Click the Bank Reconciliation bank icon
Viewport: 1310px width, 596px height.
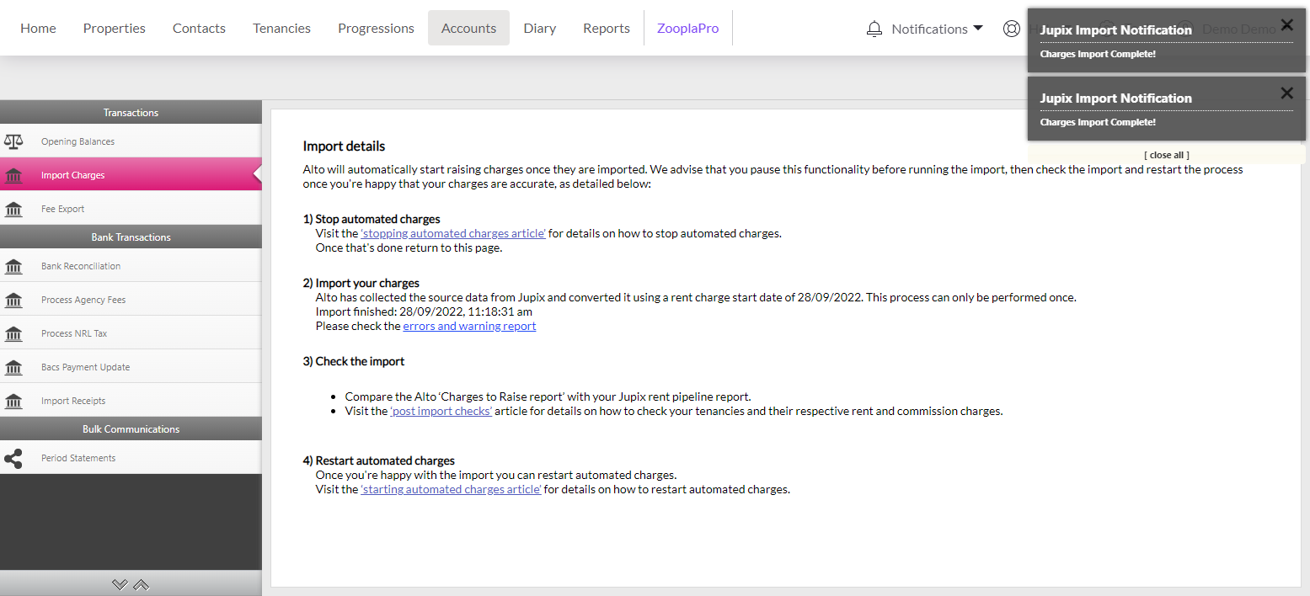pos(13,266)
